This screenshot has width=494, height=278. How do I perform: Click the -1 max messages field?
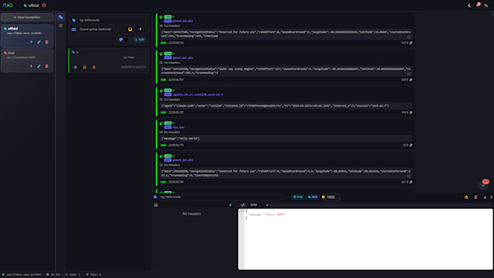coord(139,29)
